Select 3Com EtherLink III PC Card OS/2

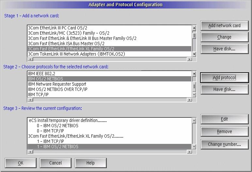(57, 28)
